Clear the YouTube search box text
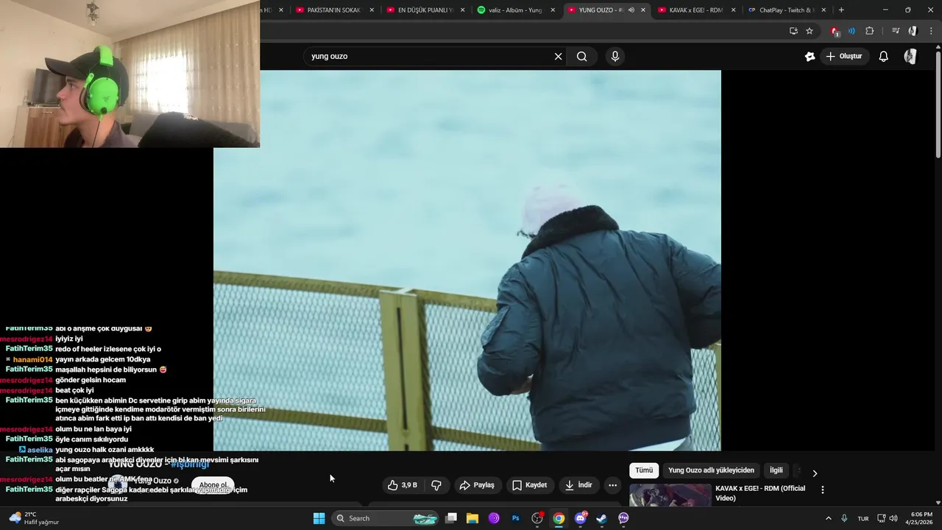Viewport: 942px width, 530px height. [558, 57]
